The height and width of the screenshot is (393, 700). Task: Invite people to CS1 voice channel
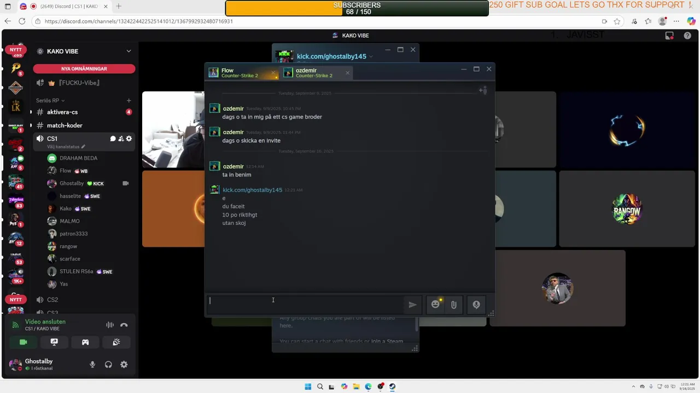click(121, 139)
